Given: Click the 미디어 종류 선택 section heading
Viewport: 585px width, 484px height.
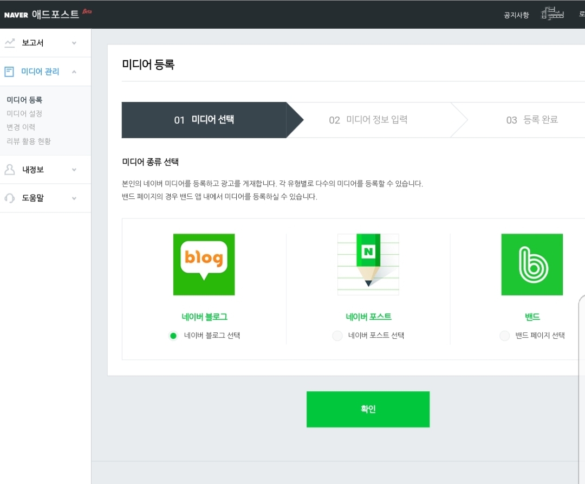Looking at the screenshot, I should click(x=151, y=162).
